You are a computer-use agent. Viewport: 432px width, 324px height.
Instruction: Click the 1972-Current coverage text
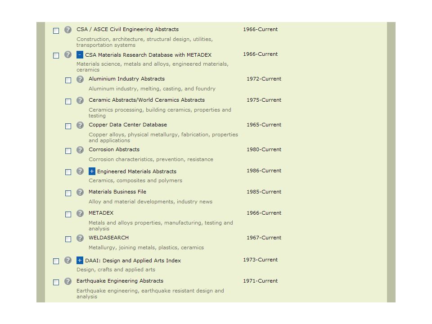click(x=264, y=79)
